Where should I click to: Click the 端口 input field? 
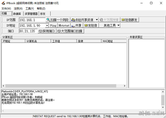tap(28, 31)
